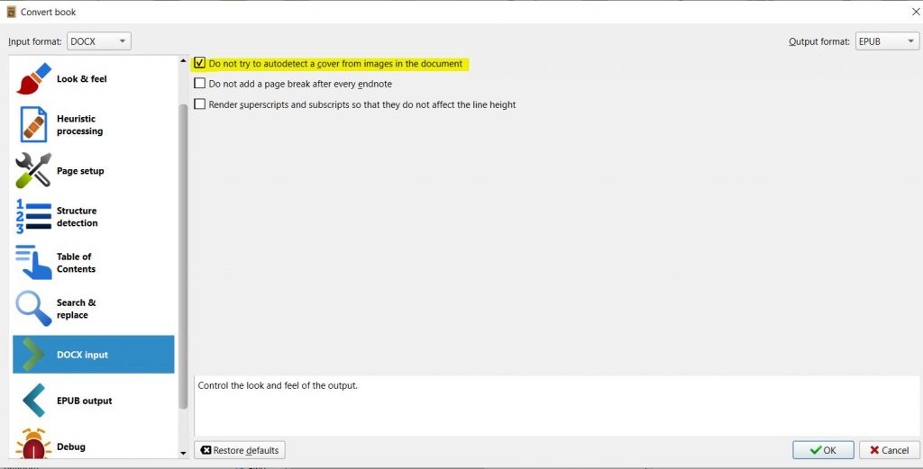
Task: Uncheck the autodetect cover checkbox
Action: (x=200, y=64)
